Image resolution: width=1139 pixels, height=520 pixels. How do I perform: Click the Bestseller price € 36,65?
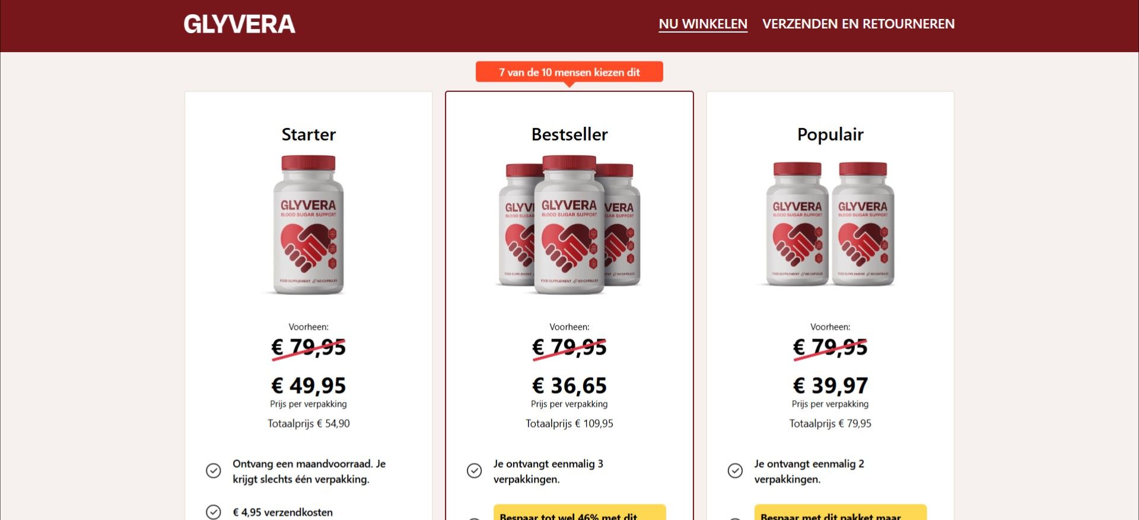click(x=569, y=386)
